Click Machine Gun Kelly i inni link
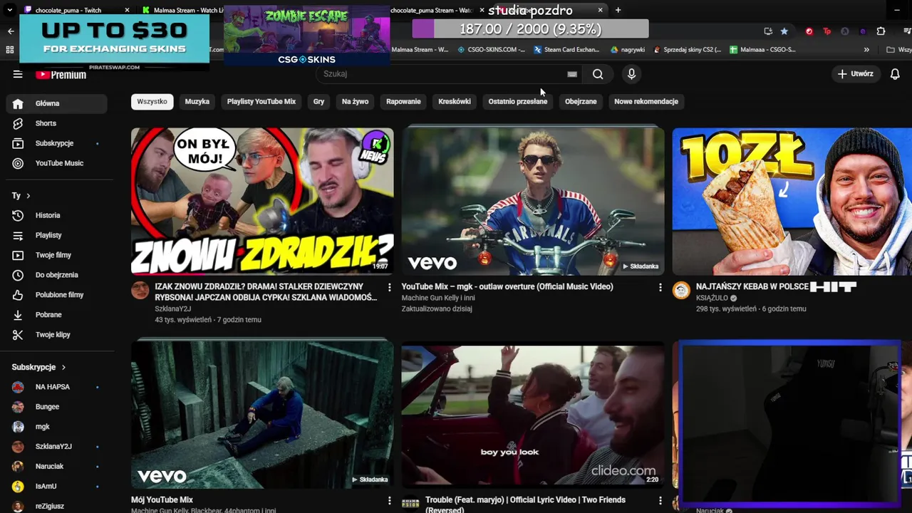The width and height of the screenshot is (912, 513). [x=438, y=298]
